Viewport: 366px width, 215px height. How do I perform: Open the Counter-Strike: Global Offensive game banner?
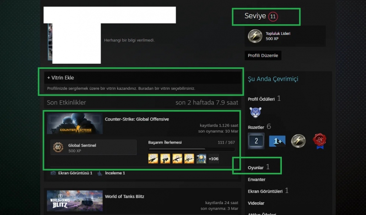pos(75,124)
